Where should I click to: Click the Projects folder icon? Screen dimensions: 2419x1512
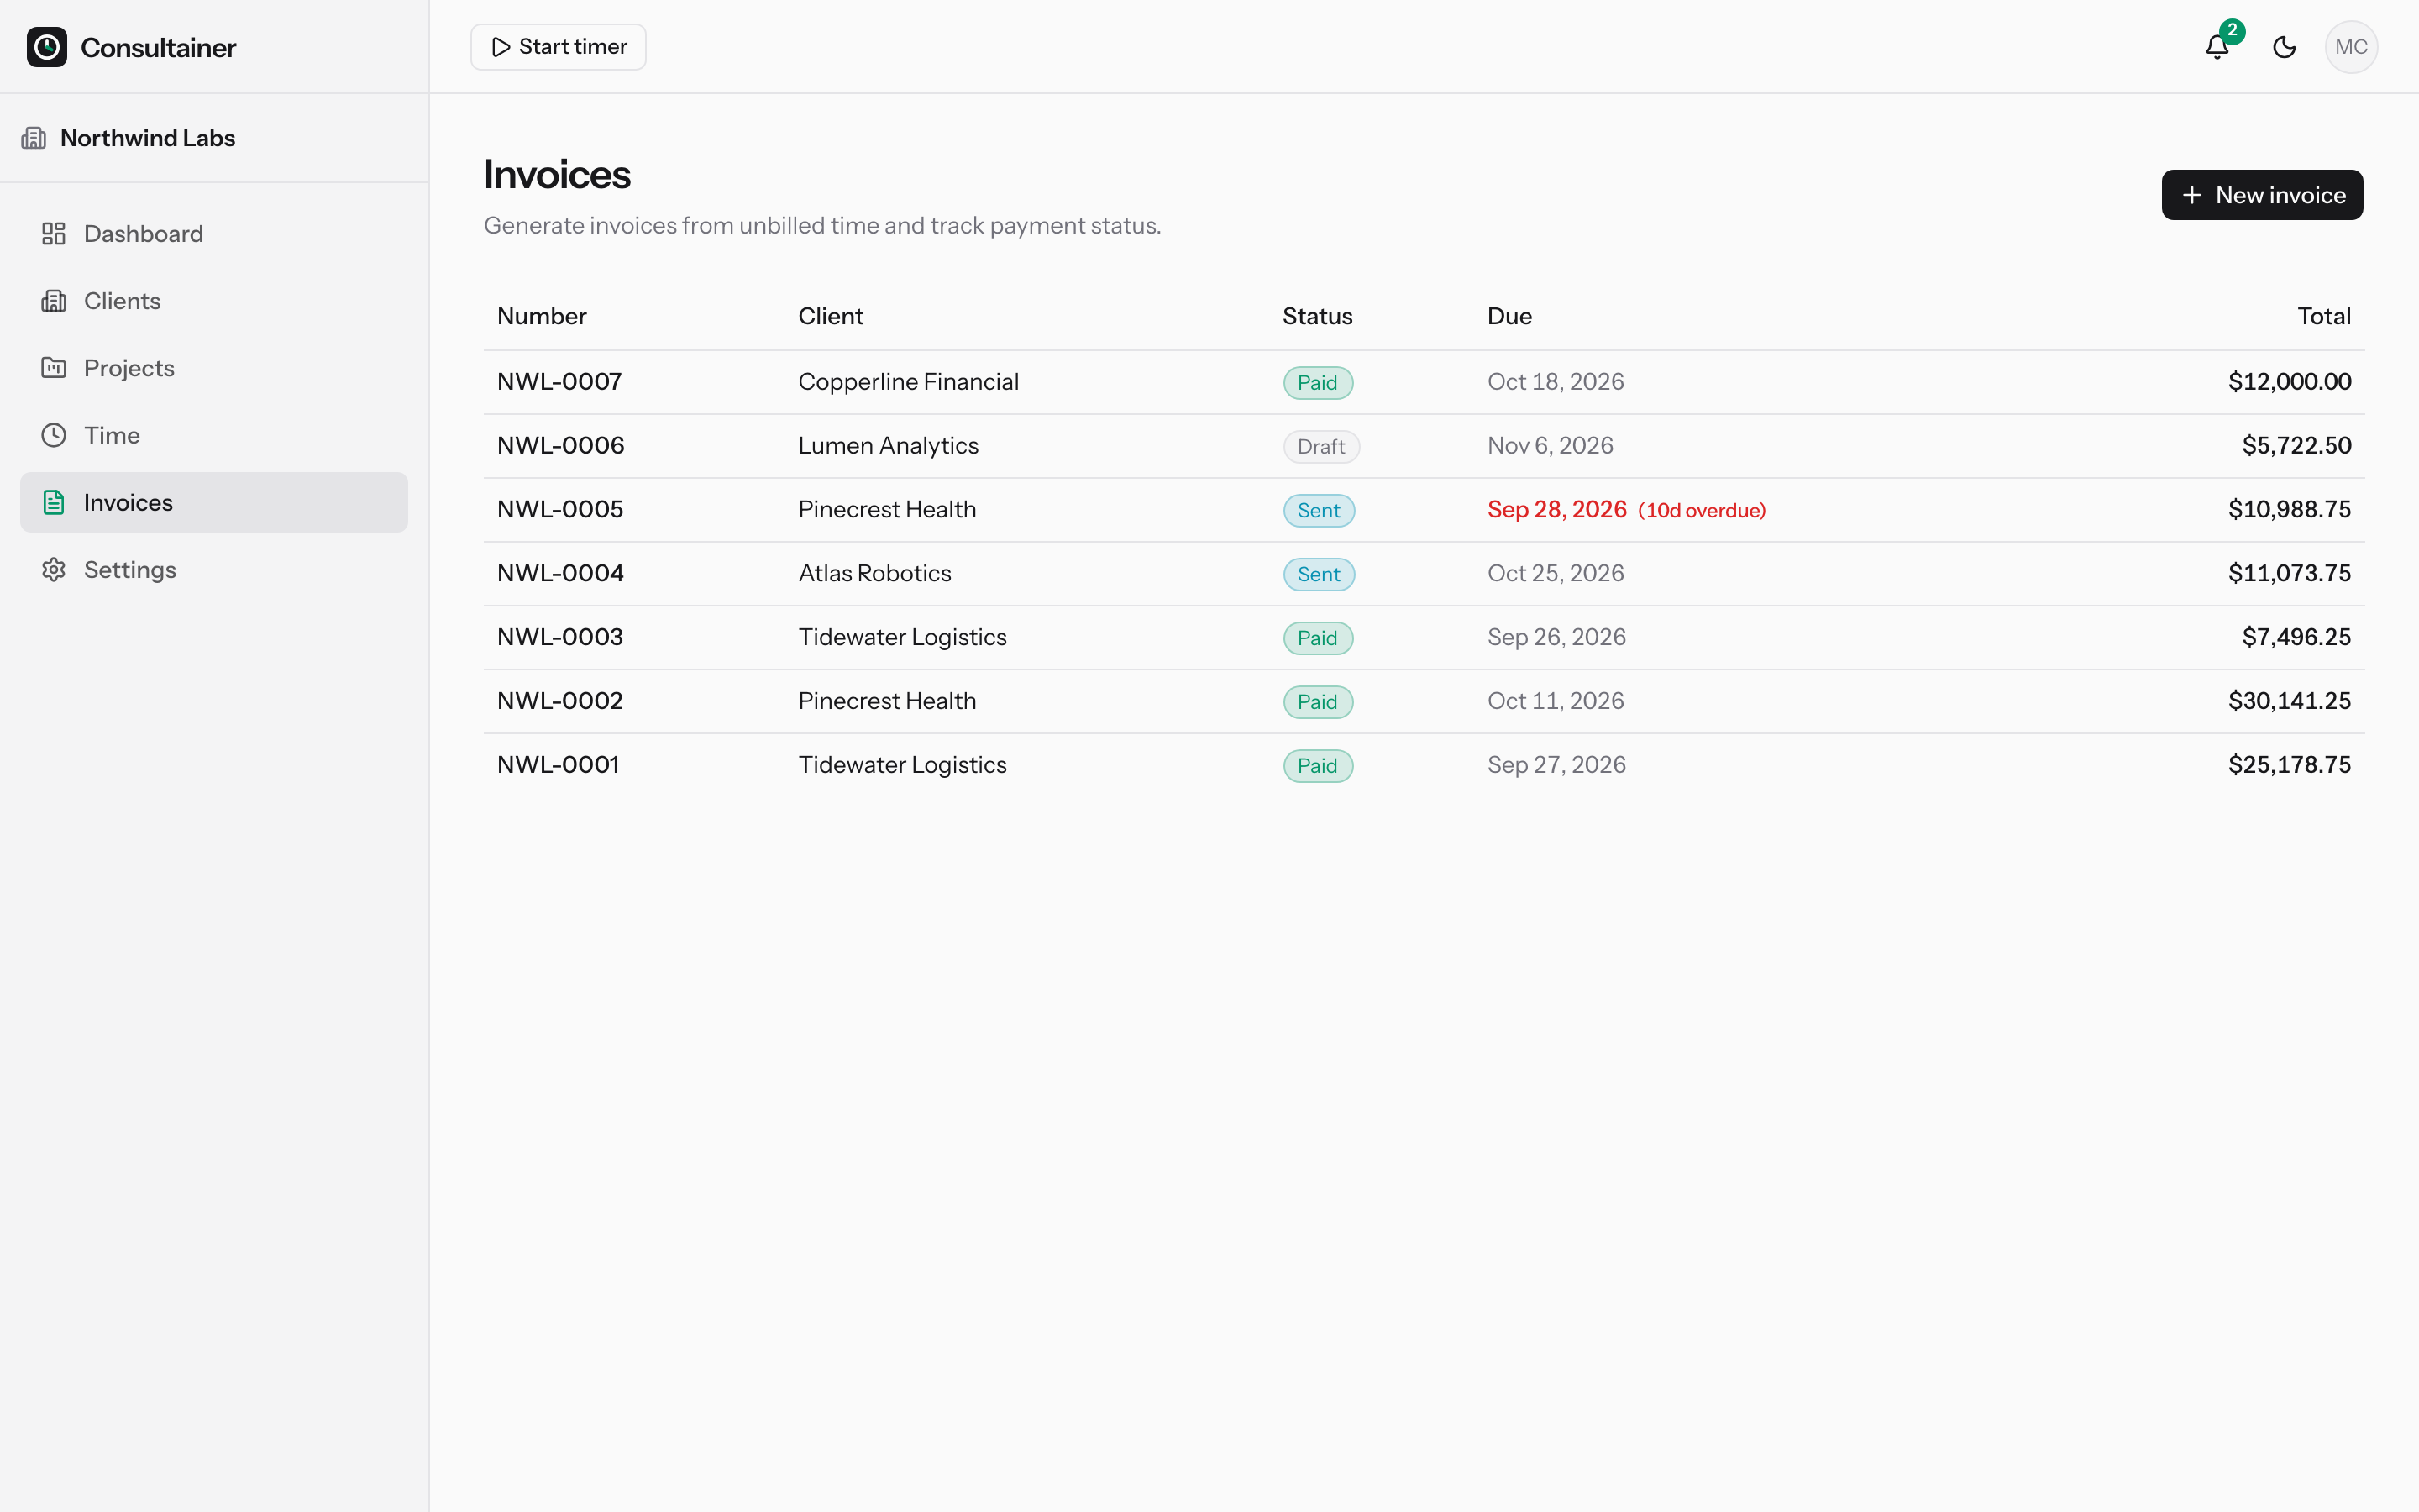(54, 368)
